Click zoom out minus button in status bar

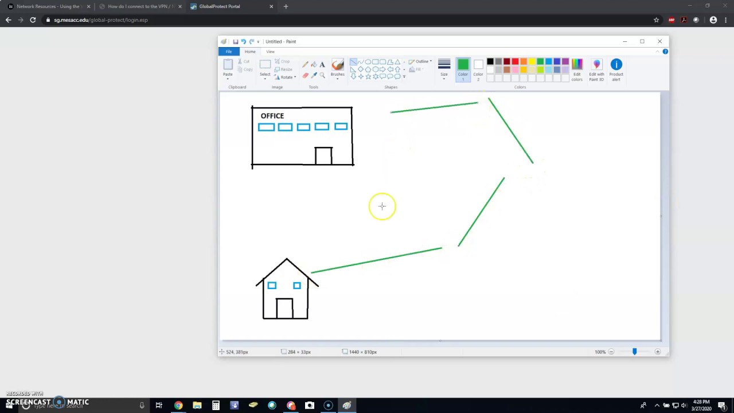pyautogui.click(x=611, y=352)
